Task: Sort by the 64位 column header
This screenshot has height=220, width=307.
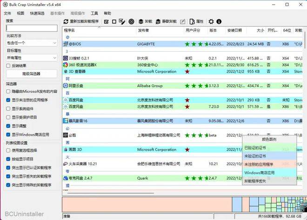Action: [x=287, y=30]
